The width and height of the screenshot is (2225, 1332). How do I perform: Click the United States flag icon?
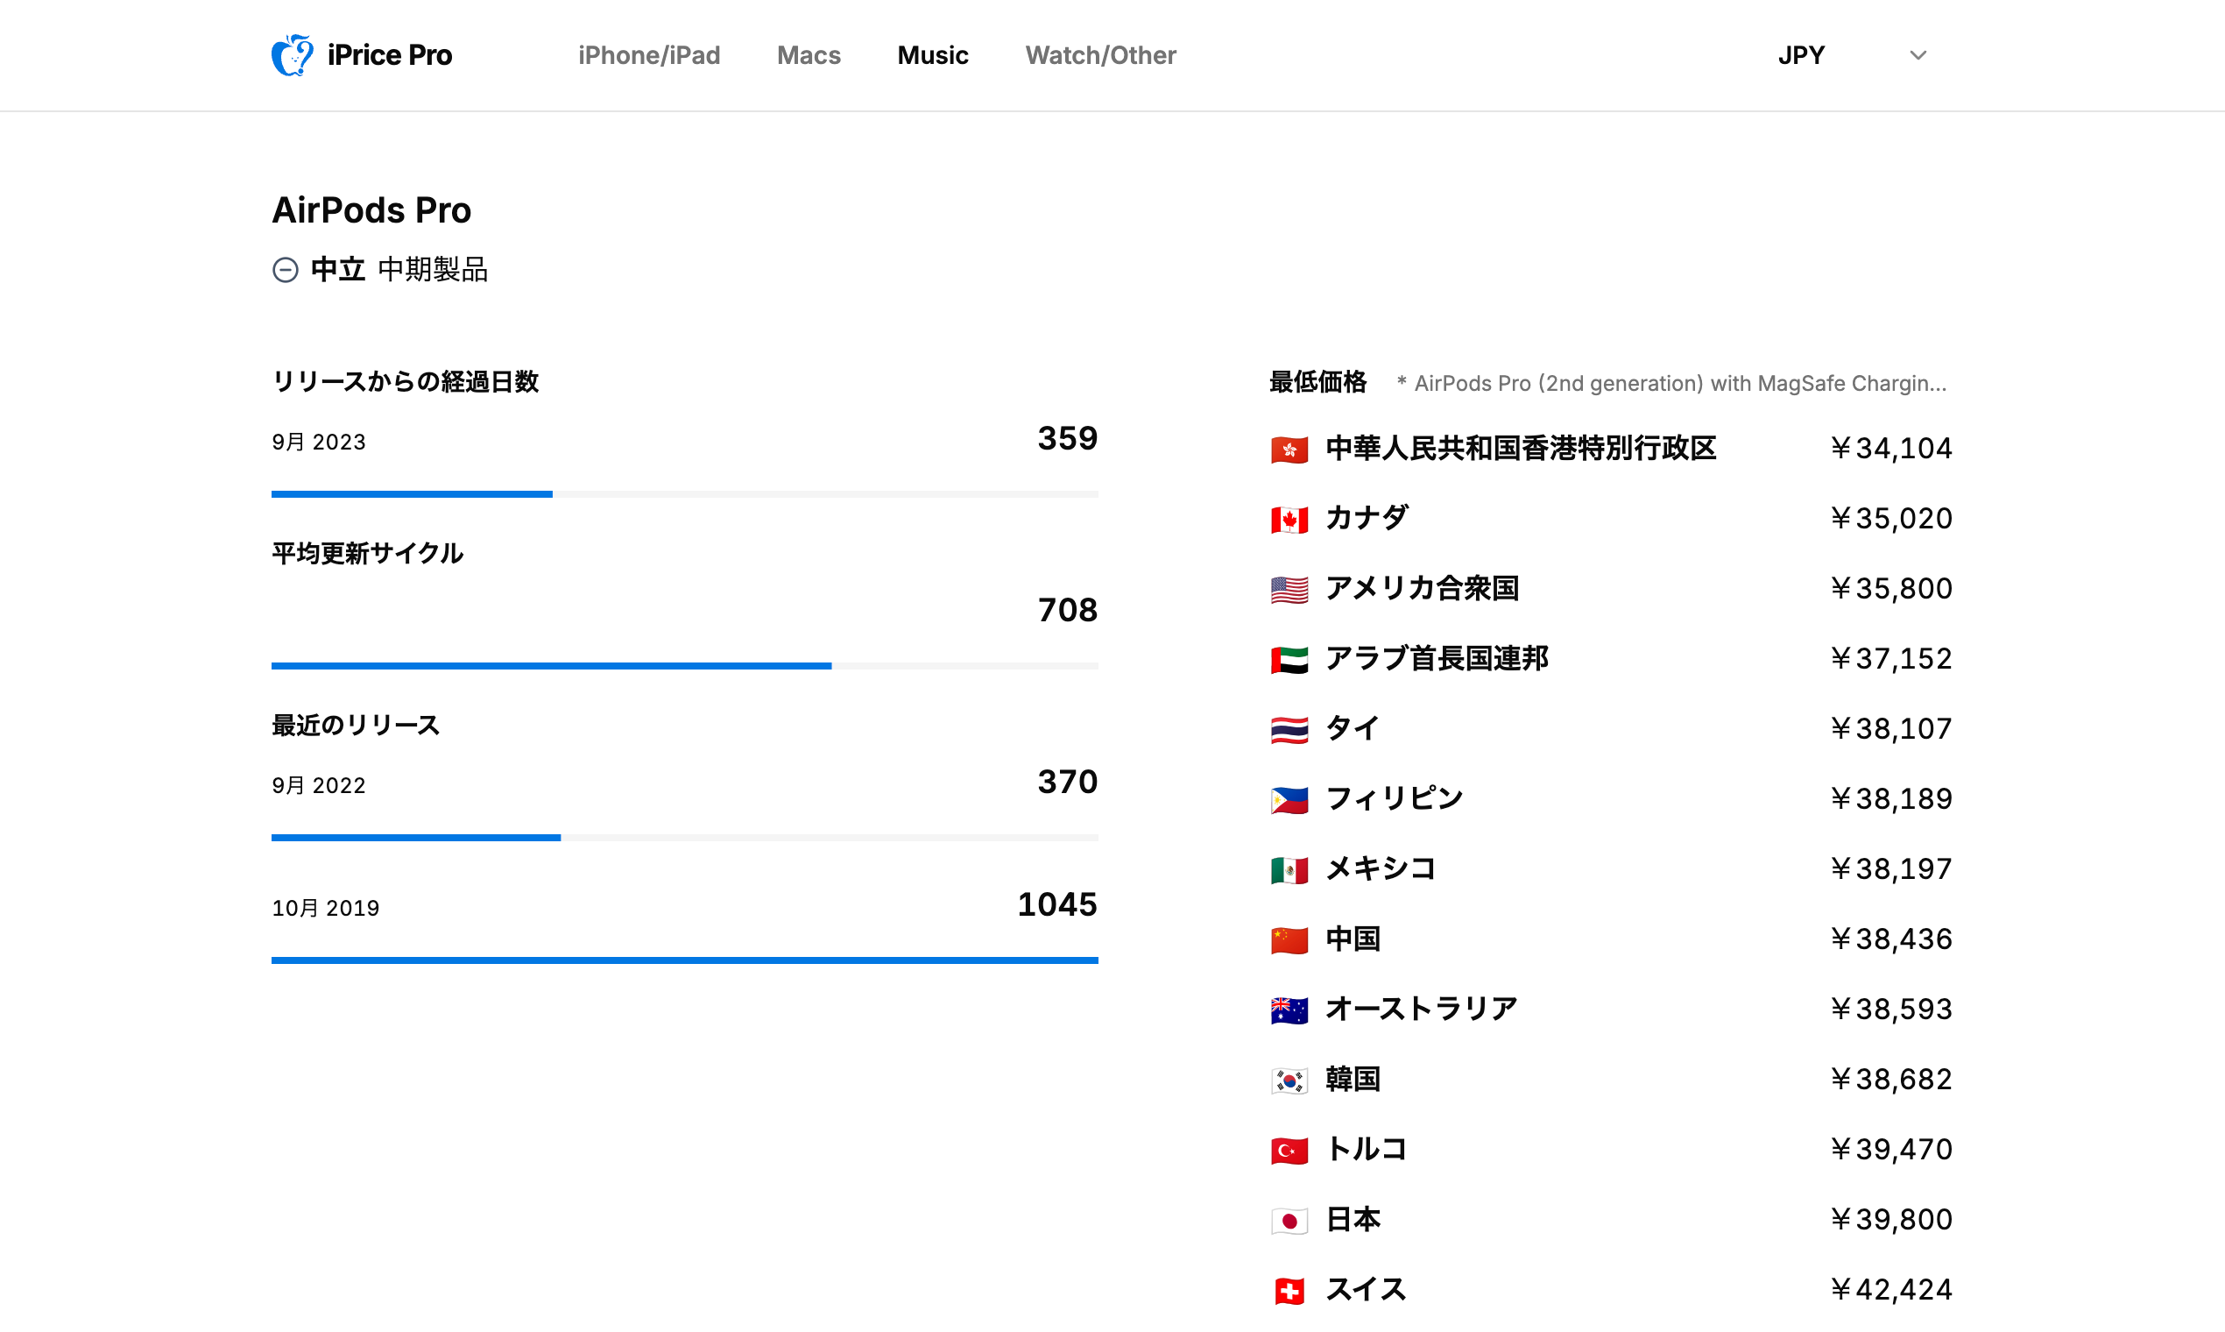[1289, 589]
